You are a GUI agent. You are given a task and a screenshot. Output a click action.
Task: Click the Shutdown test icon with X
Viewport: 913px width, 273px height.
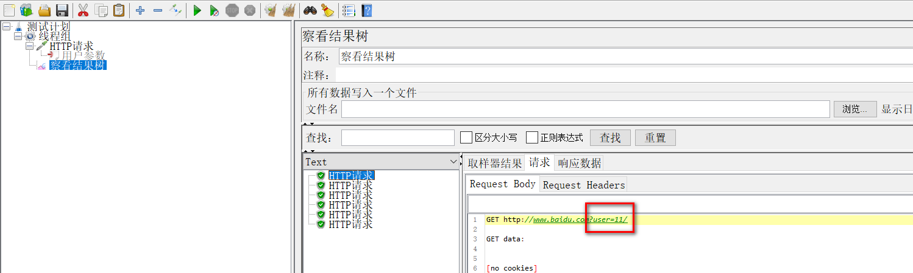(x=249, y=10)
